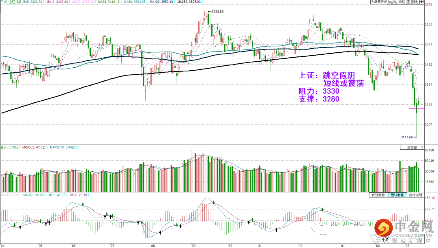Select the highlighted 默认参数 tab

point(397,195)
